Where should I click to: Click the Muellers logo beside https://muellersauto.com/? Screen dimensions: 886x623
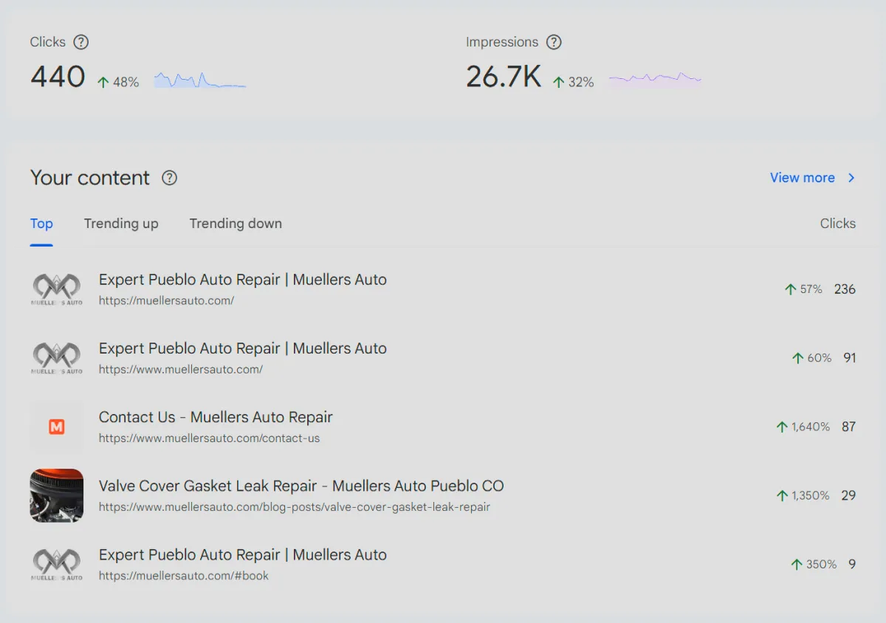pos(57,289)
